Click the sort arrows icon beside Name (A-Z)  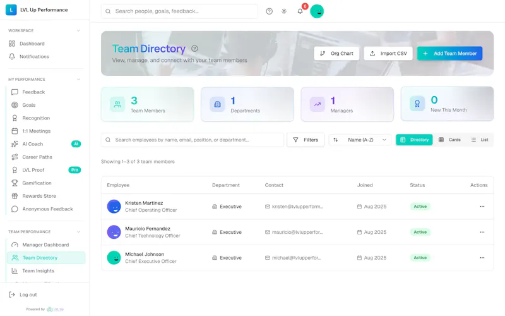pyautogui.click(x=336, y=140)
